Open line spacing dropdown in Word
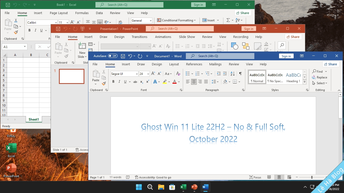 [x=215, y=81]
